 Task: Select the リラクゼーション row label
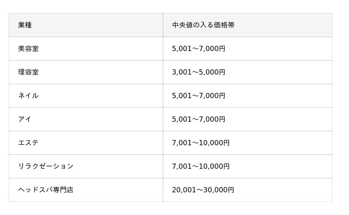click(x=46, y=166)
